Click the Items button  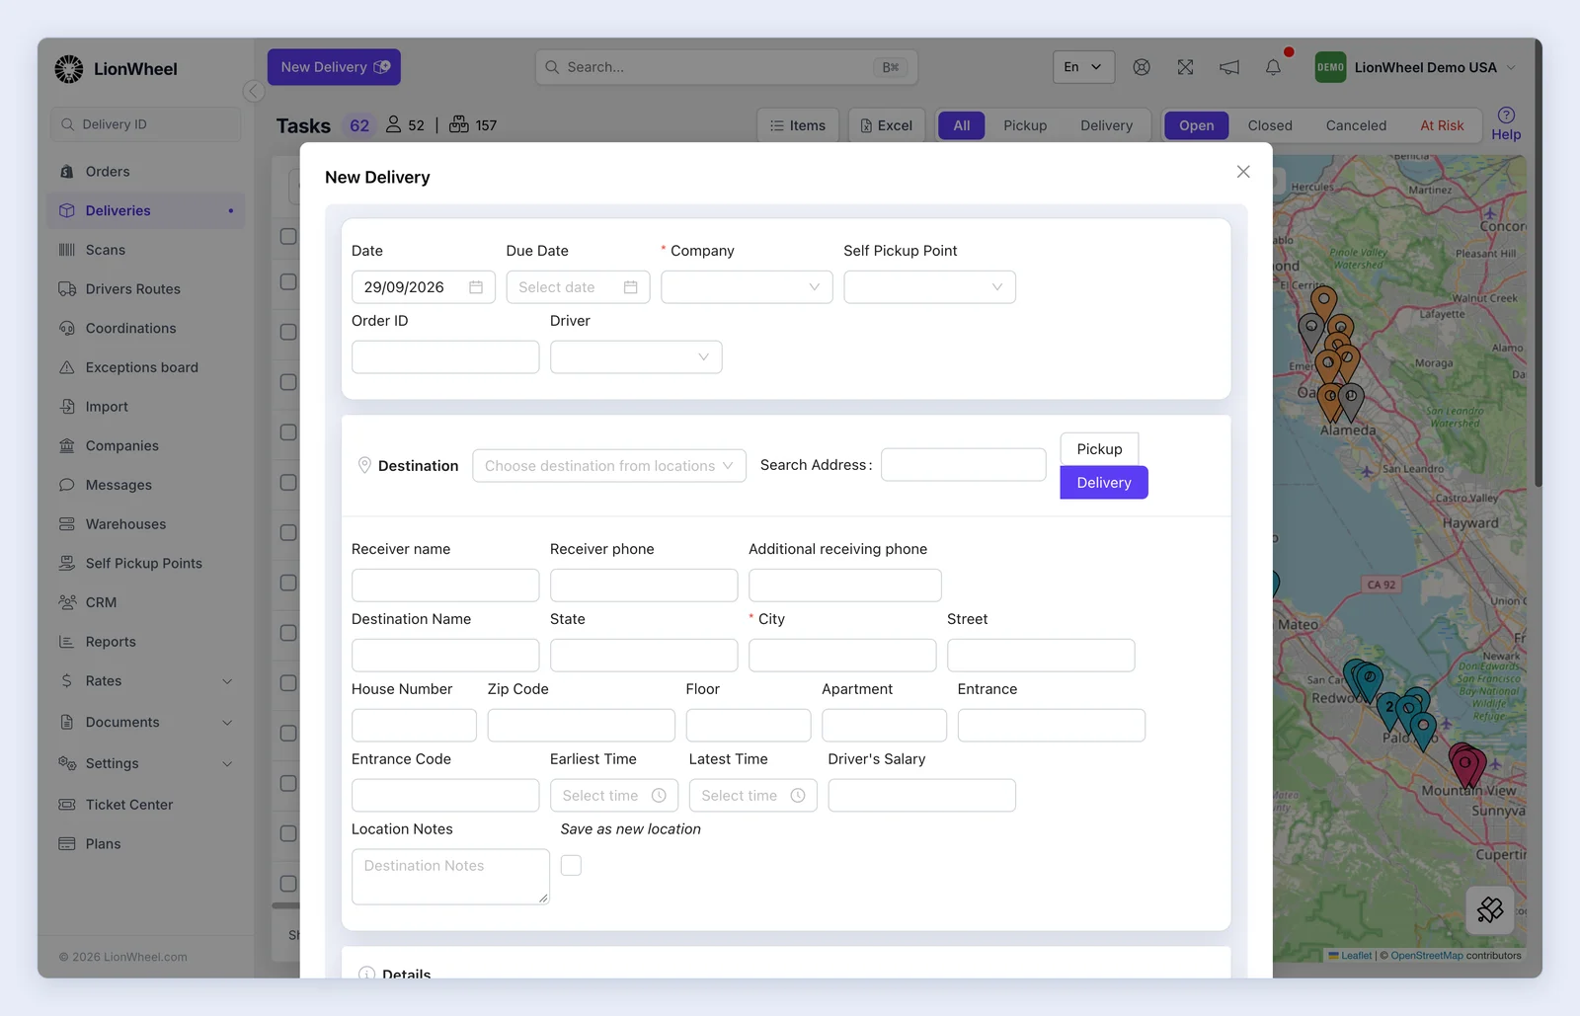coord(798,125)
